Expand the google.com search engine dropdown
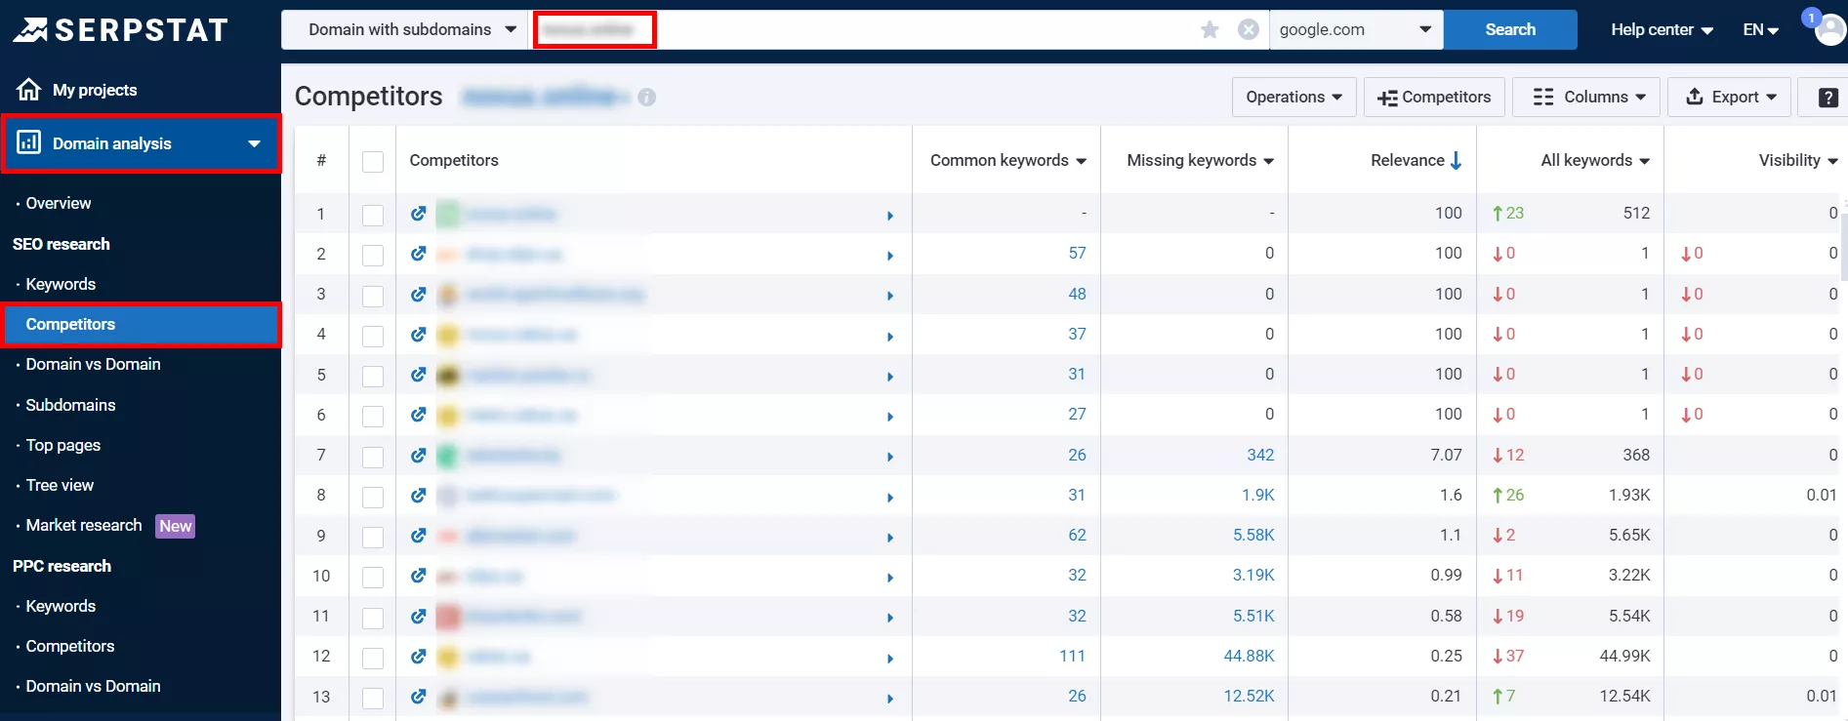The width and height of the screenshot is (1848, 721). [1356, 29]
